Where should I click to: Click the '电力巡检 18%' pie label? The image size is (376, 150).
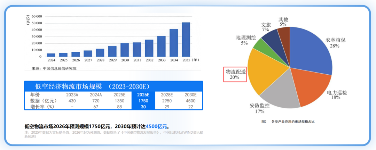337,95
